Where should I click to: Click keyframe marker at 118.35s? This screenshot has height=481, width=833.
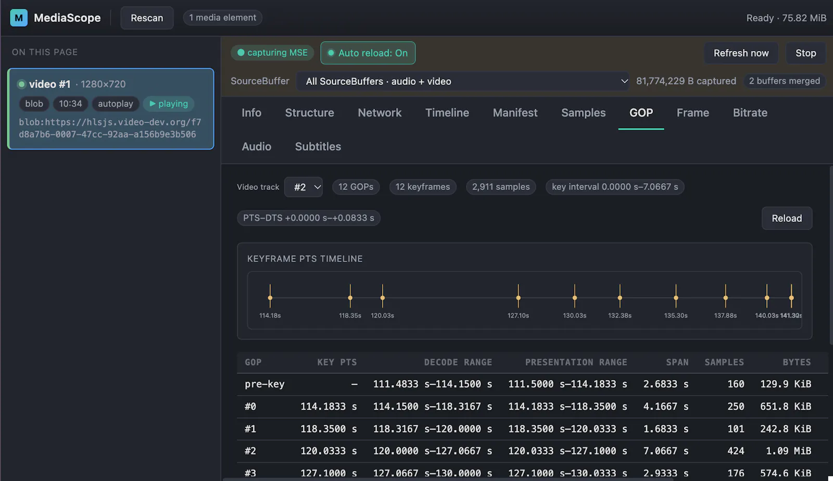350,298
